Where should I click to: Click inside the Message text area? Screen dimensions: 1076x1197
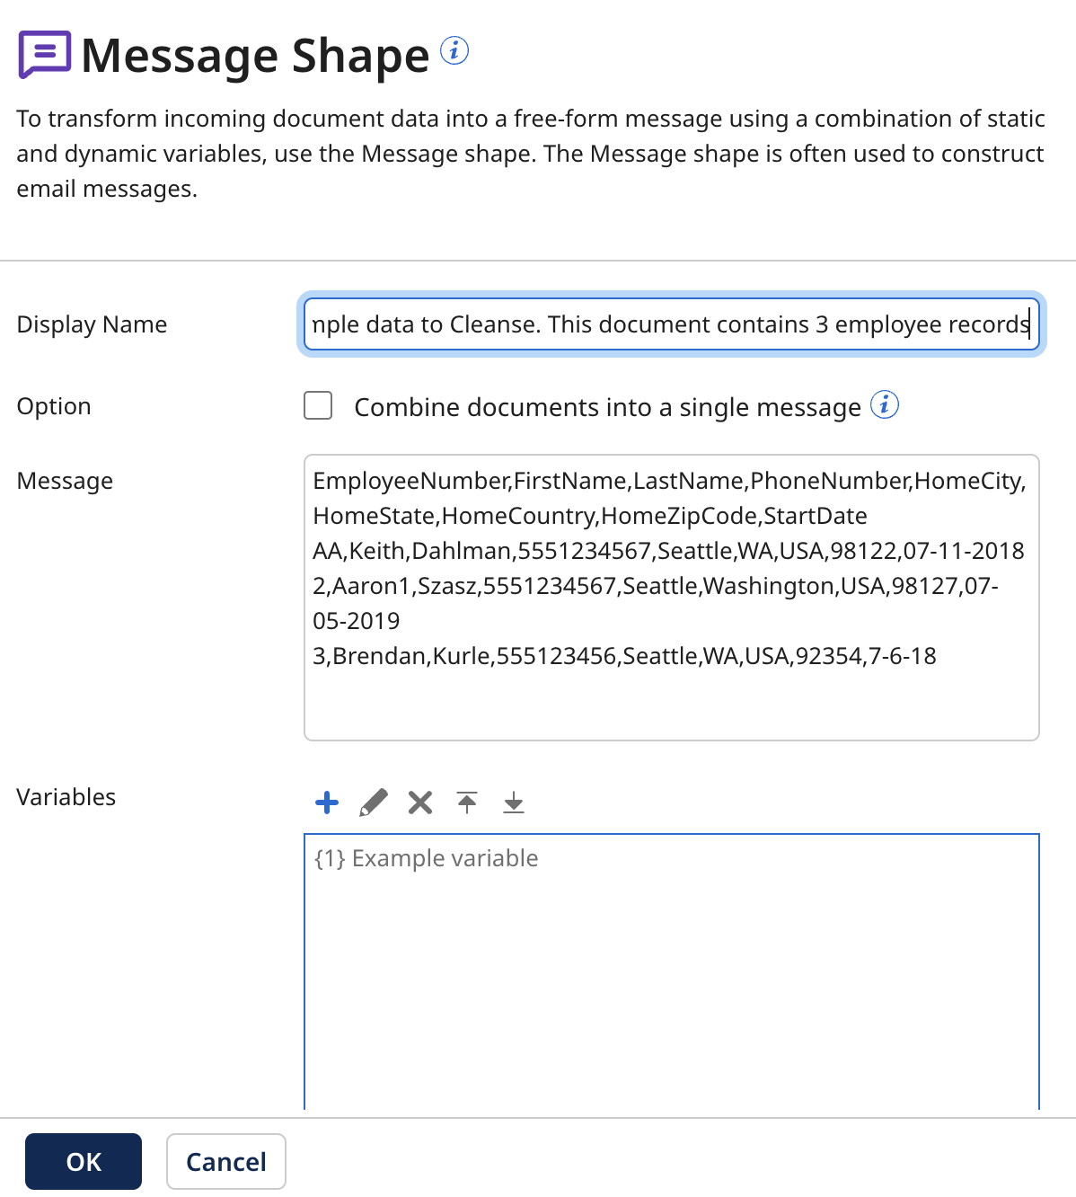pos(672,598)
